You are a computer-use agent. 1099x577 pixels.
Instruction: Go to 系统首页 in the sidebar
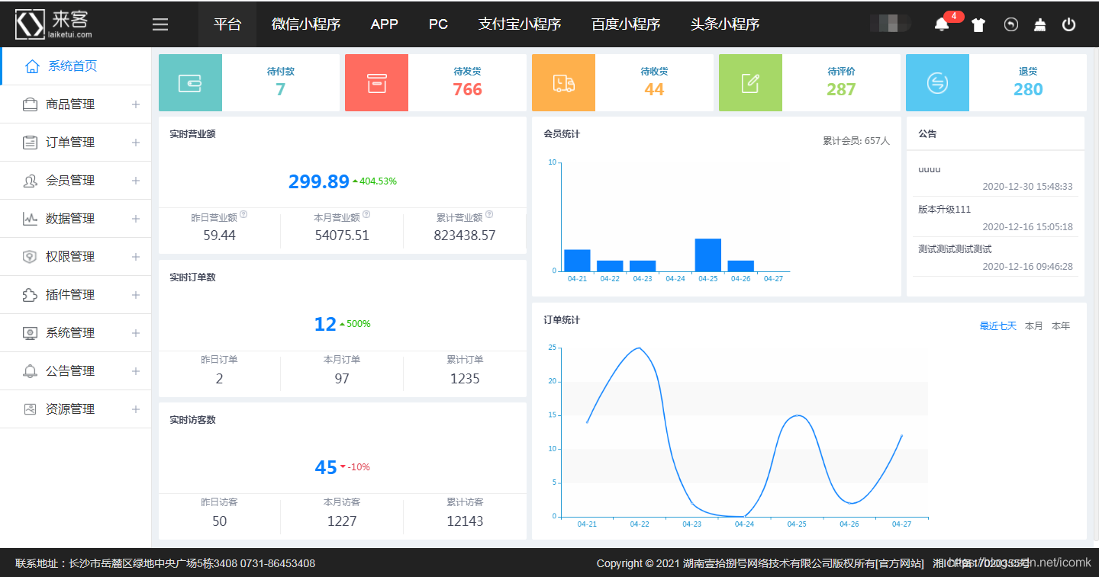coord(76,66)
